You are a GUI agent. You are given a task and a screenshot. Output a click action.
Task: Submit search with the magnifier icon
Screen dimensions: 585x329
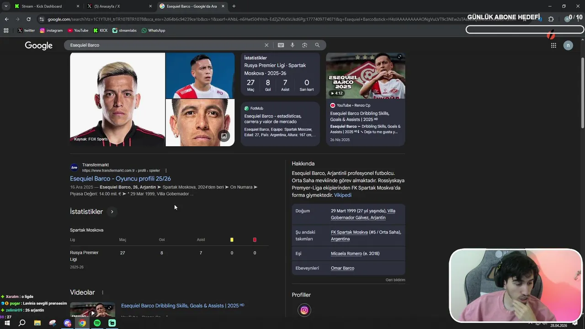[x=317, y=45]
